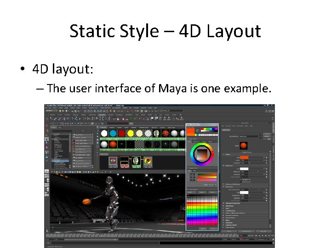Click the colorful grid texture node in work area
Image resolution: width=331 pixels, height=248 pixels.
click(113, 161)
